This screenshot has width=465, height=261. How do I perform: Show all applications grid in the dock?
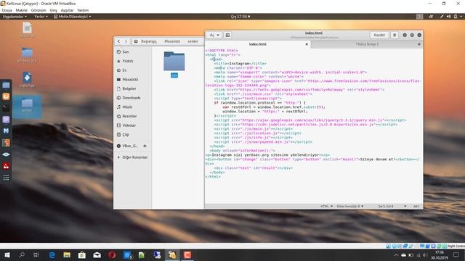6,178
